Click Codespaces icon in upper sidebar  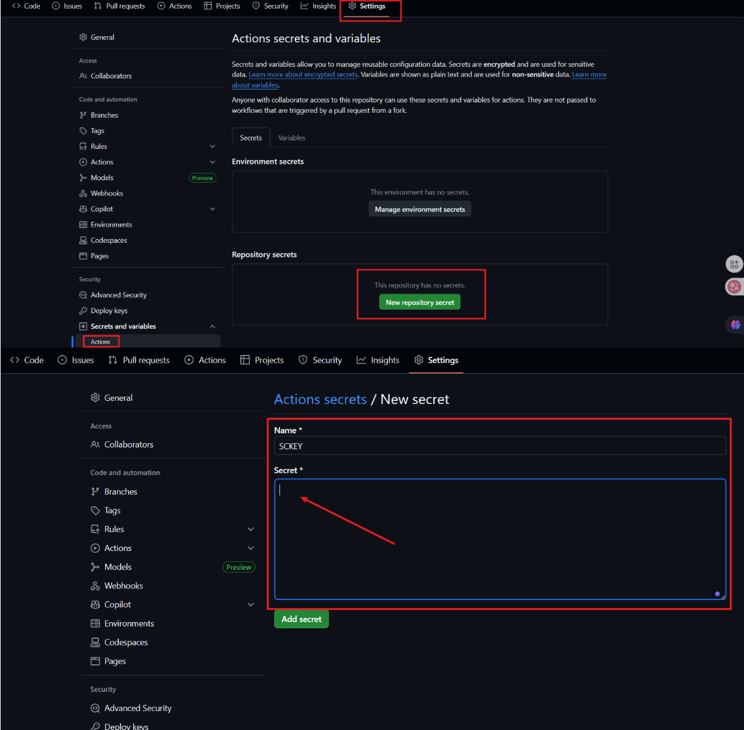83,240
